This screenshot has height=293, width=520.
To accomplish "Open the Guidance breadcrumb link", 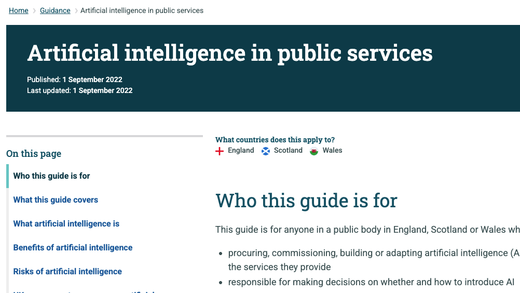I will [55, 10].
